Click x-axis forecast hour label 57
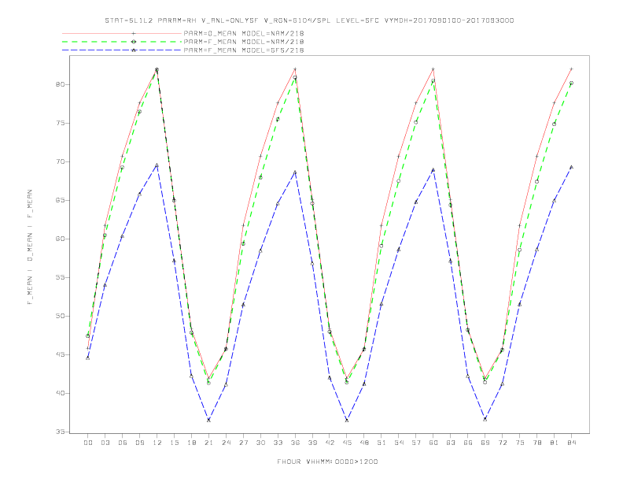623x482 pixels. click(x=416, y=443)
